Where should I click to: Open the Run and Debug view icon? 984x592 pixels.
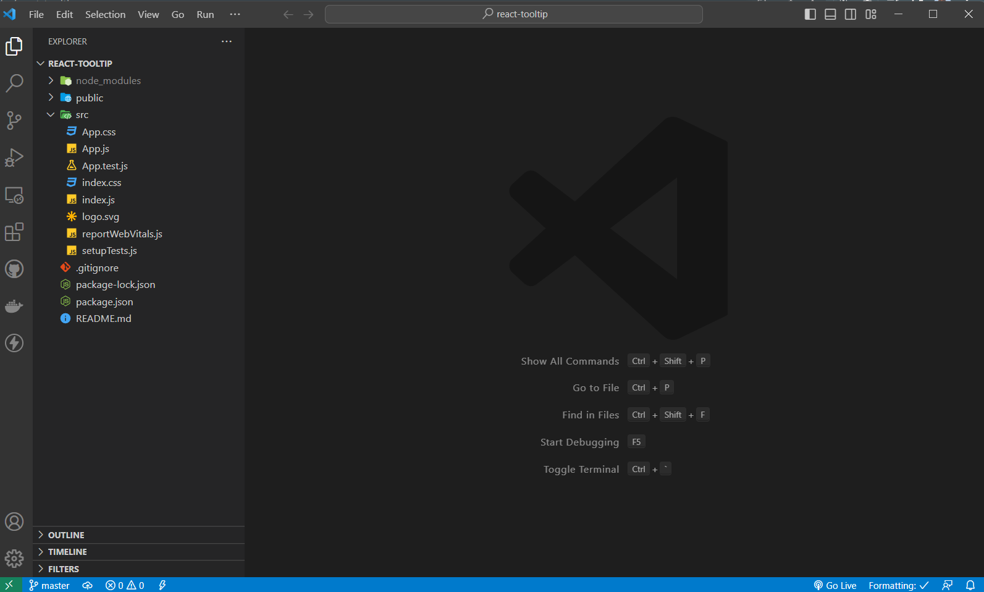[14, 158]
